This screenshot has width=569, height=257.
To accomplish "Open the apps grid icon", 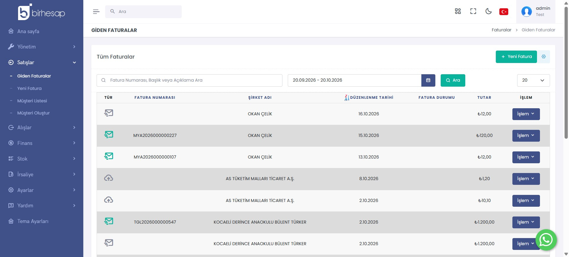I will (x=458, y=11).
